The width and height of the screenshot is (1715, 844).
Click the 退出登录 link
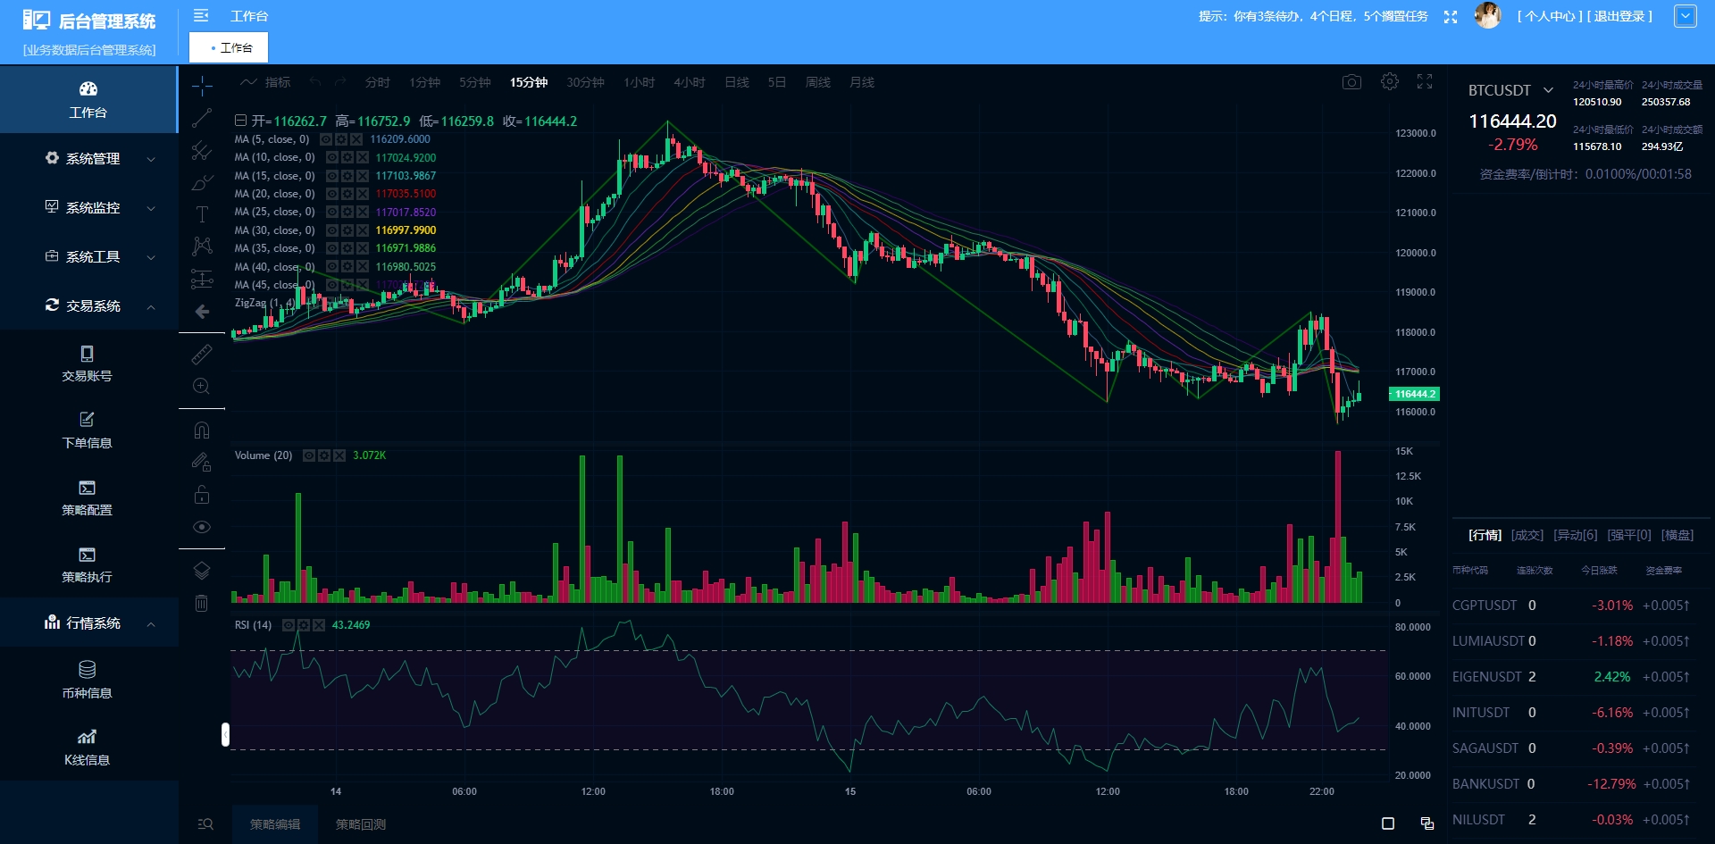pyautogui.click(x=1620, y=16)
